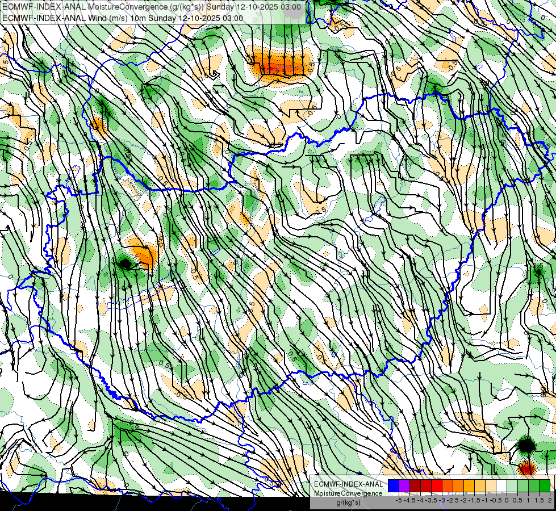The image size is (556, 511).
Task: Select the darkest green swatch between 1.5 and 2
Action: tap(545, 485)
